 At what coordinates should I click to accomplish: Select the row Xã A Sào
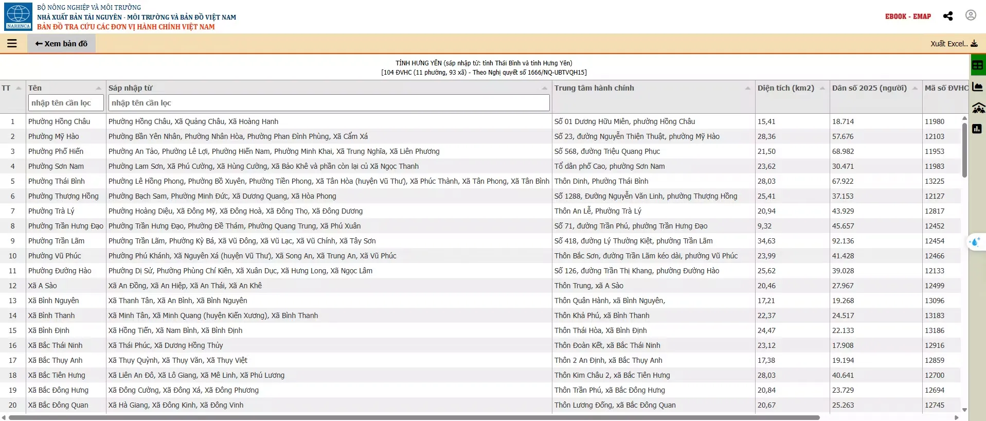pyautogui.click(x=481, y=286)
